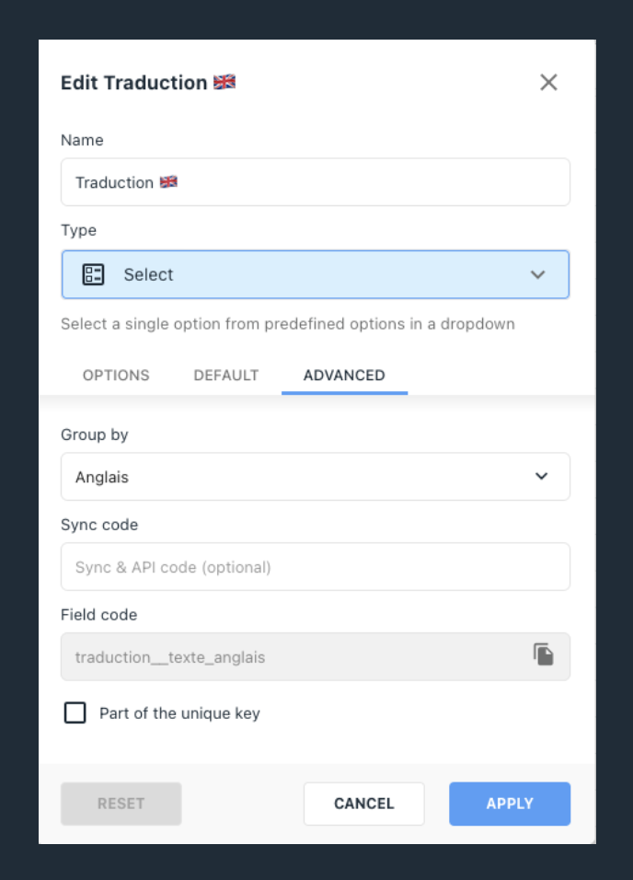Select the Advanced tab
Viewport: 633px width, 880px height.
(x=344, y=375)
